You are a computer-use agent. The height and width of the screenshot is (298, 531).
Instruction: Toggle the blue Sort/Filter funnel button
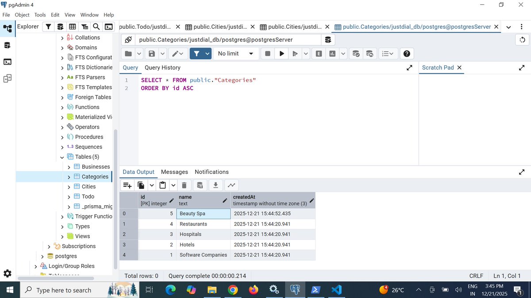click(x=196, y=53)
